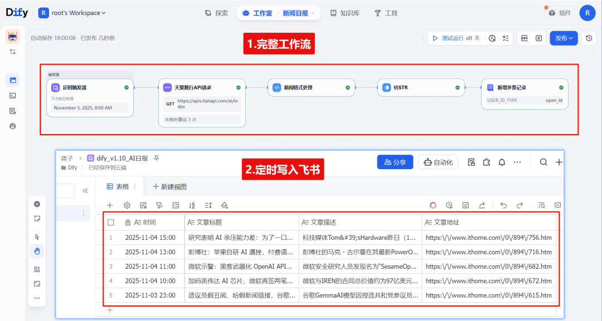602x321 pixels.
Task: Click the notification bell in the Feishu header
Action: 501,161
